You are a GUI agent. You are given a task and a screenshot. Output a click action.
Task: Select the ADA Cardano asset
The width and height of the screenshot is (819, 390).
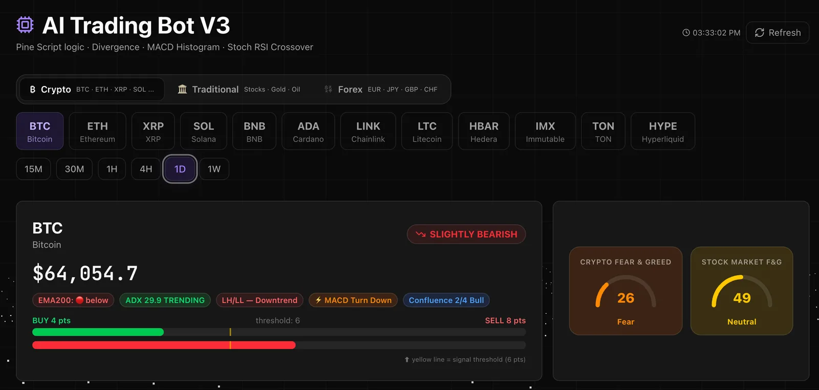click(x=308, y=131)
